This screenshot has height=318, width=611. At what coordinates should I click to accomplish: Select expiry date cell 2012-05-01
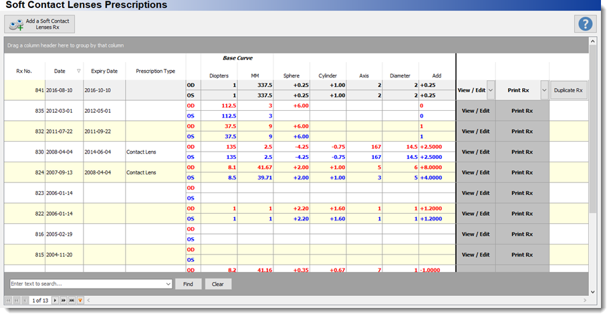(104, 111)
